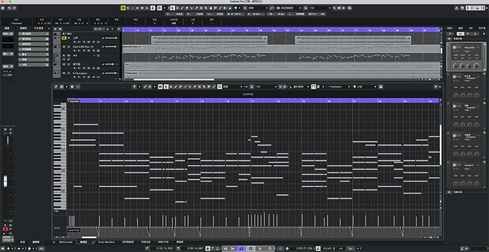Click the channel fader in left inspector
Screen dimensions: 489x252
[x=6, y=181]
